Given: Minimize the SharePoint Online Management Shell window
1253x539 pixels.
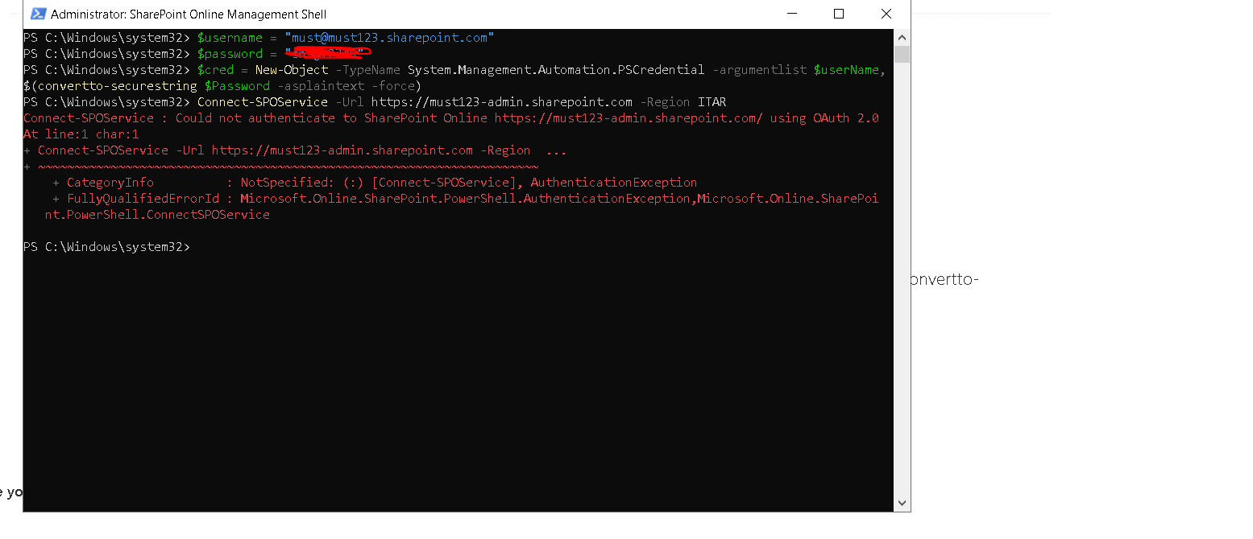Looking at the screenshot, I should click(790, 14).
